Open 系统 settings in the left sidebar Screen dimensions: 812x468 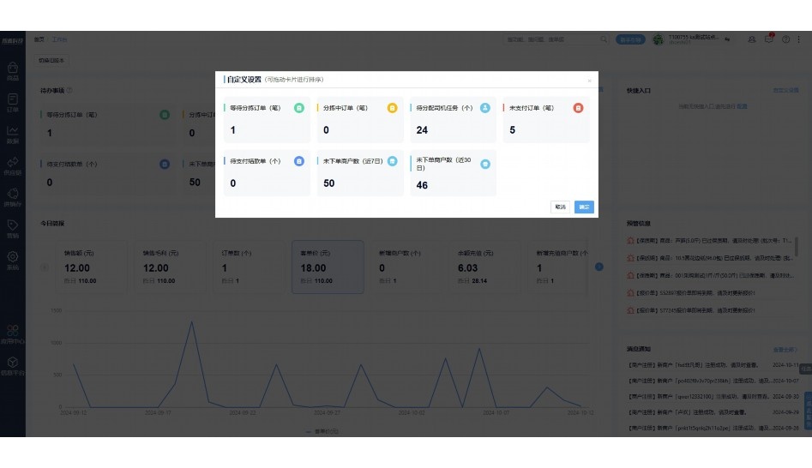[13, 260]
